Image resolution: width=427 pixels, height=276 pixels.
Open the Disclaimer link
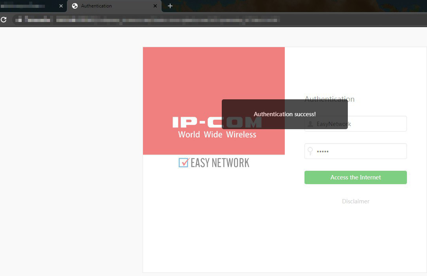pos(355,201)
